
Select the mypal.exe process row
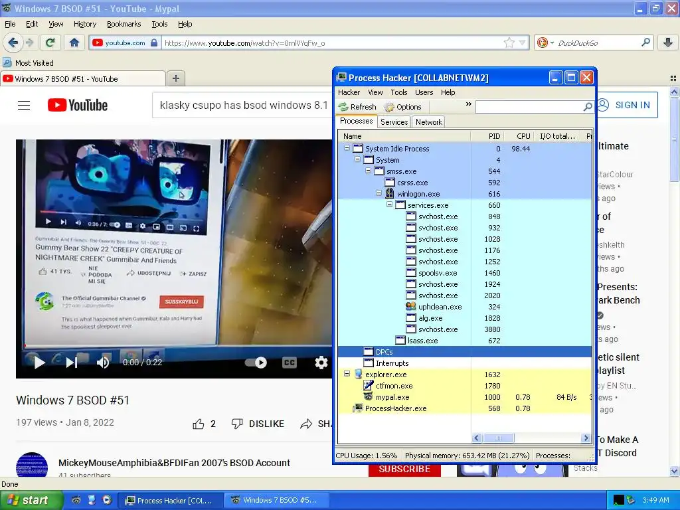click(464, 397)
